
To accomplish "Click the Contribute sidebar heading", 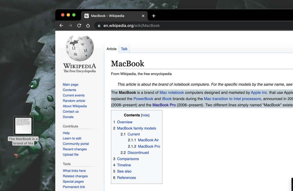I will pos(70,126).
